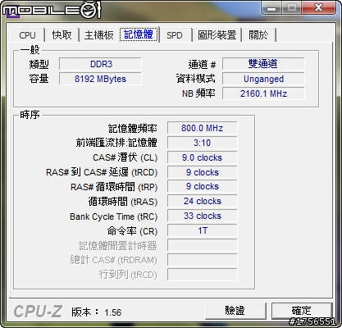This screenshot has height=328, width=342.
Task: Minimize the CPU-Z window
Action: 271,8
